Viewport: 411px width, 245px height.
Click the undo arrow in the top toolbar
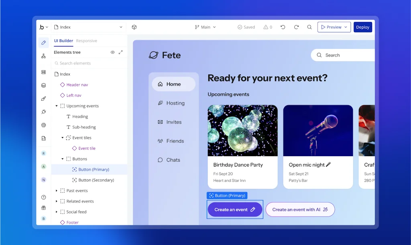click(x=283, y=27)
